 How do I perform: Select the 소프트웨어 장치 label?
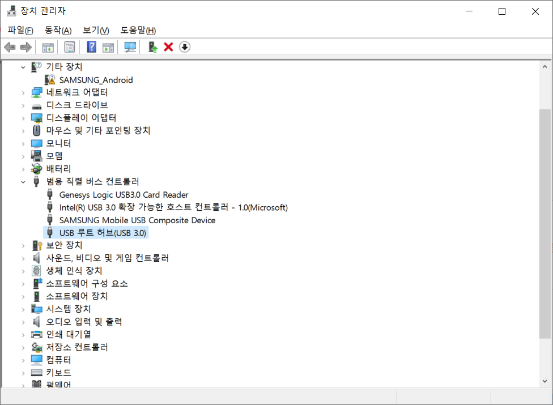tap(77, 296)
